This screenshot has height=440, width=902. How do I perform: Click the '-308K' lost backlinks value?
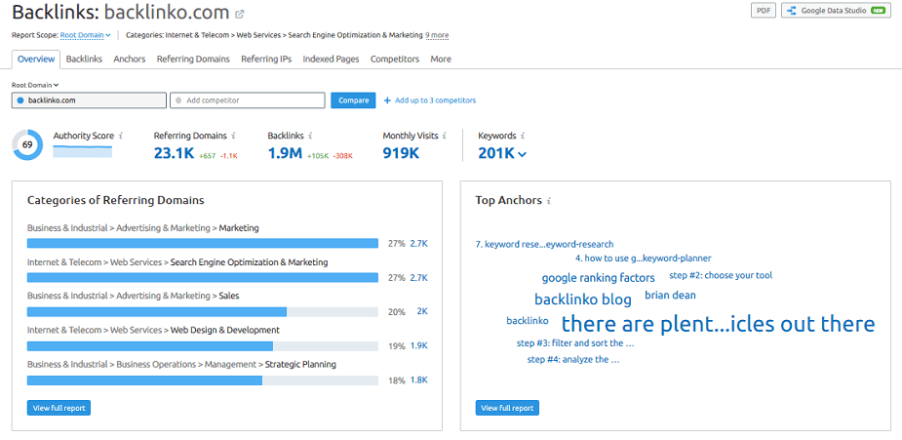(x=343, y=156)
